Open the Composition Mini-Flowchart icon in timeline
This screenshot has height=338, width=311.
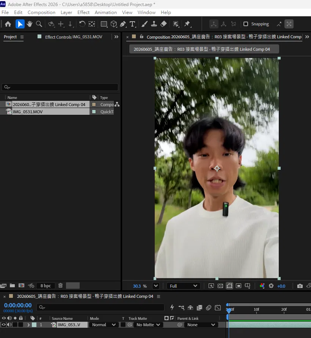tap(181, 308)
